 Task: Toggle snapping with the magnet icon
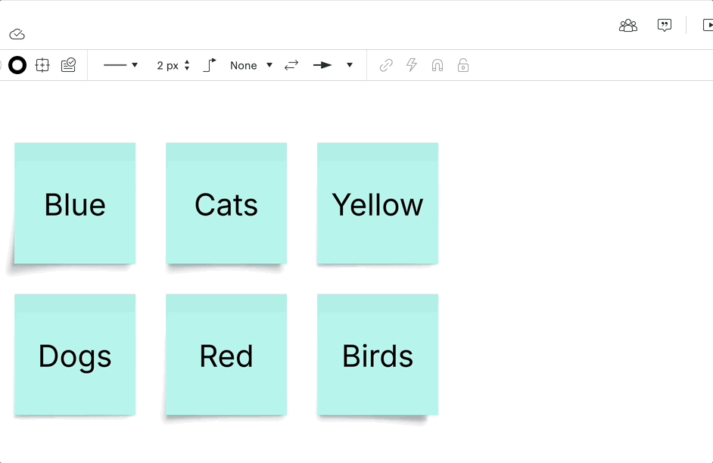click(437, 65)
